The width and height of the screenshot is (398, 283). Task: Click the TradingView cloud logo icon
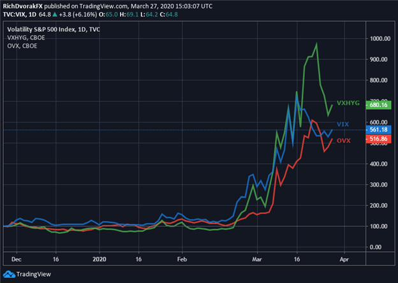pyautogui.click(x=9, y=274)
